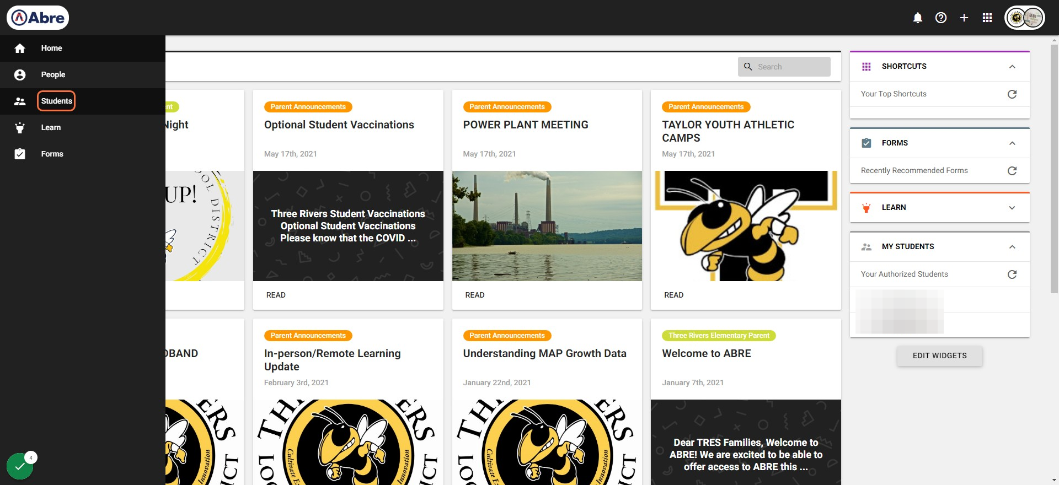Read Optional Student Vaccinations post
The height and width of the screenshot is (485, 1059).
pyautogui.click(x=276, y=295)
